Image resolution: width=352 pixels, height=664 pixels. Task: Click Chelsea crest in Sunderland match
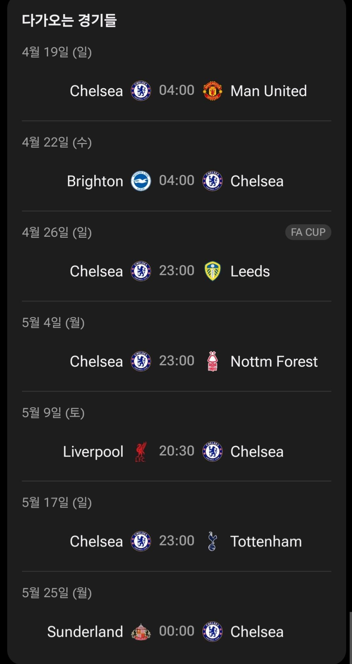[x=212, y=632]
